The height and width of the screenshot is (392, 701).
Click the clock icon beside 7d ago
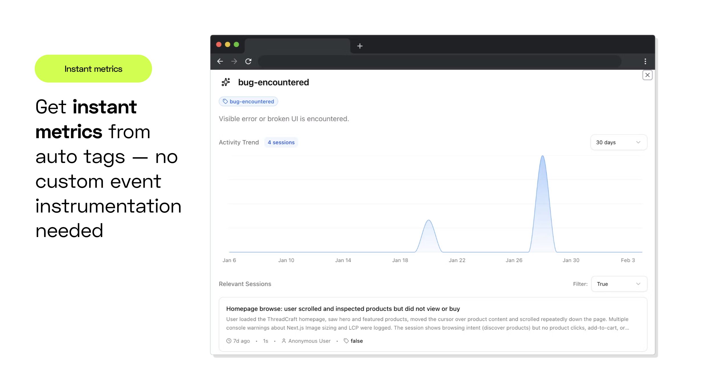[x=229, y=341]
